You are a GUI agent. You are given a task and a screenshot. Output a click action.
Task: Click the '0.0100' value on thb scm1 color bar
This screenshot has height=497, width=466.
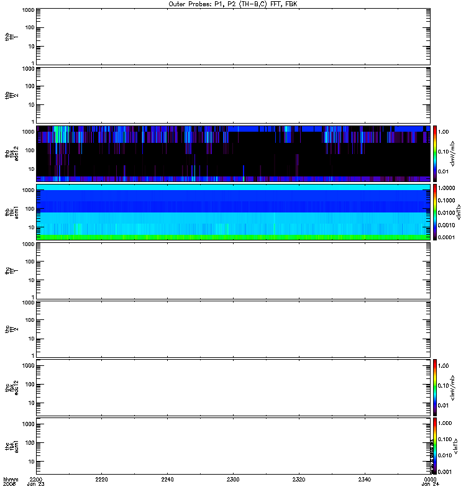point(446,212)
